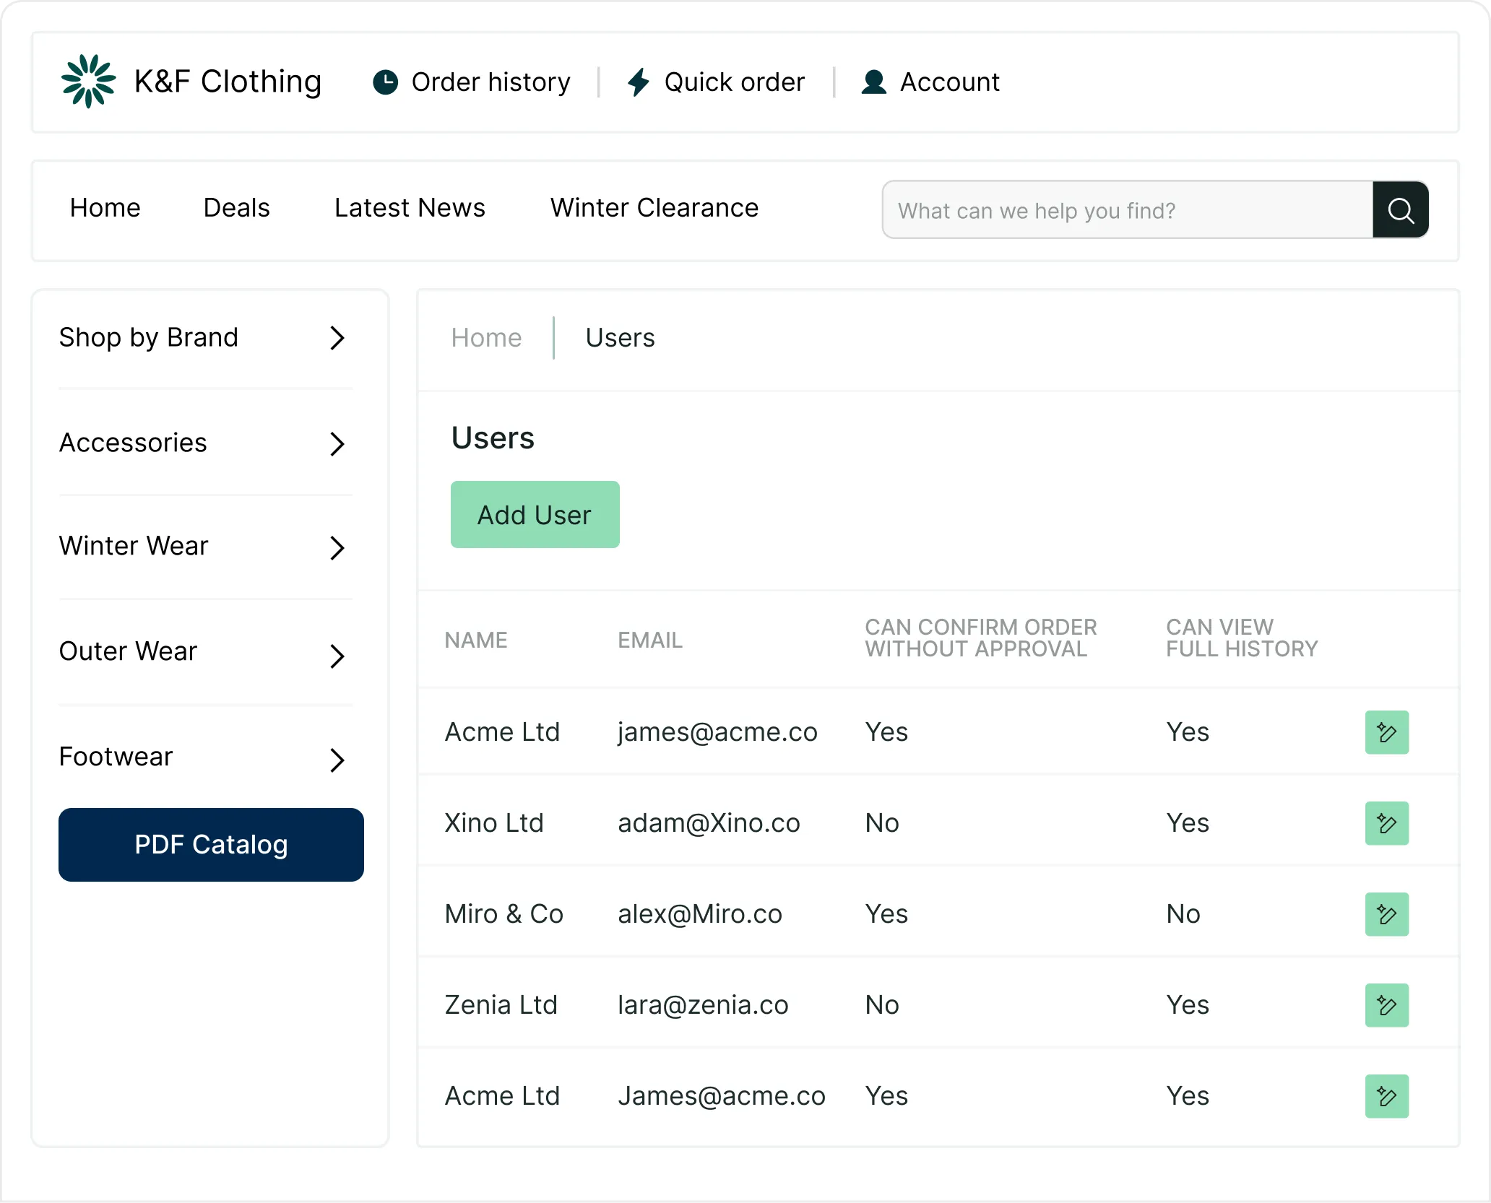Click the K&F Clothing starburst logo
Screen dimensions: 1491x1203
(x=88, y=82)
